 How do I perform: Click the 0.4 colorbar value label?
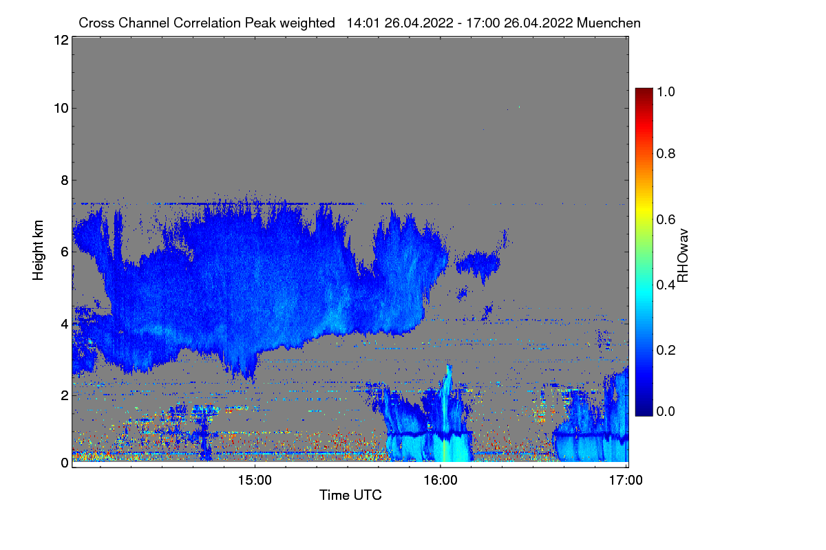666,285
